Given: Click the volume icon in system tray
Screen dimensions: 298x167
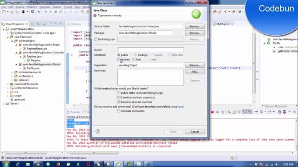Looking at the screenshot, I should click(x=277, y=164).
